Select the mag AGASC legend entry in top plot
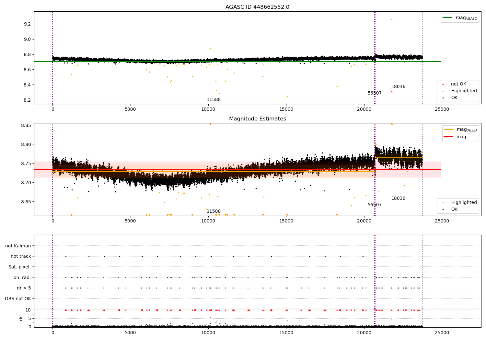 pyautogui.click(x=460, y=18)
